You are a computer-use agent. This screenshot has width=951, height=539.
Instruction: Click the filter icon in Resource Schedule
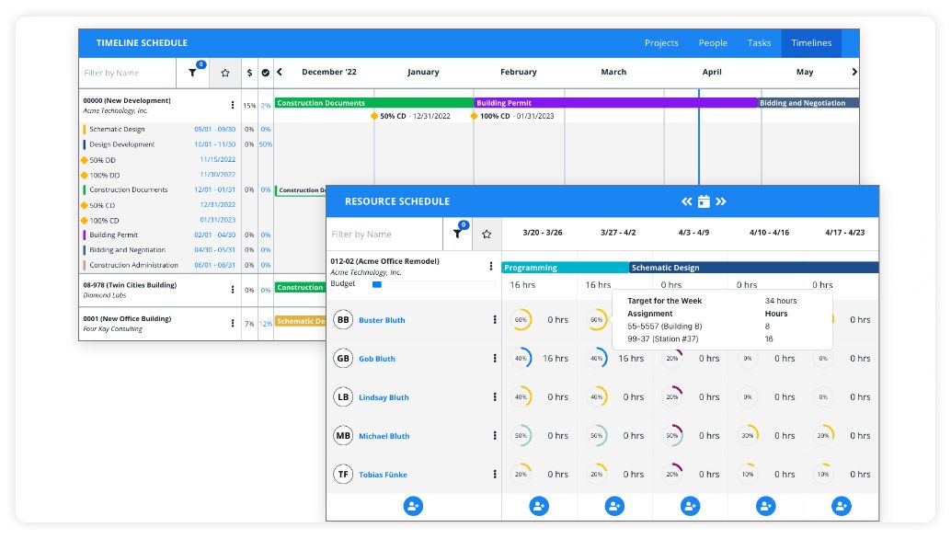[x=457, y=233]
